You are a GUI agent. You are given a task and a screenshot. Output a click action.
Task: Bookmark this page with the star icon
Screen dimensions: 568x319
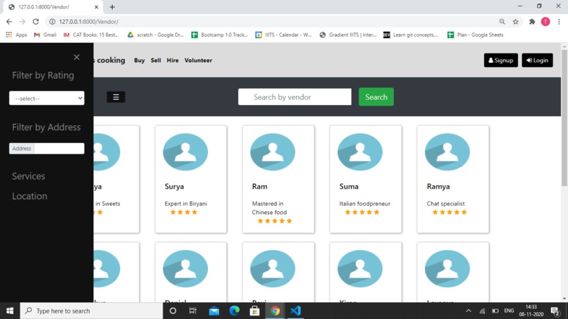coord(515,22)
